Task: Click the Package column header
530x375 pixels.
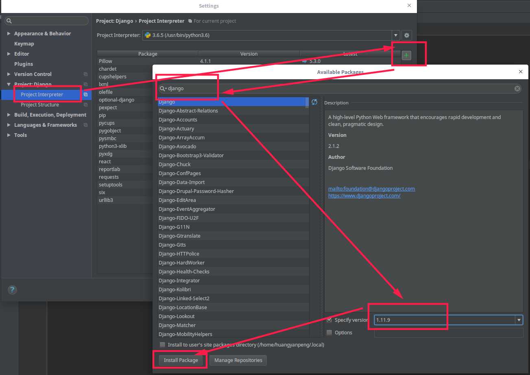Action: [x=148, y=54]
